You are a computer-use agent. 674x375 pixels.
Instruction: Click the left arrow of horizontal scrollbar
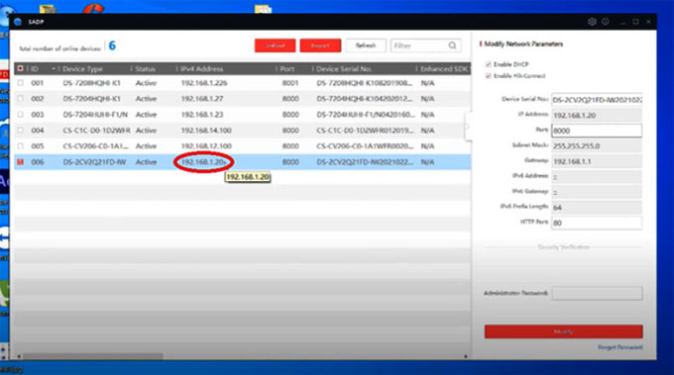tap(19, 356)
